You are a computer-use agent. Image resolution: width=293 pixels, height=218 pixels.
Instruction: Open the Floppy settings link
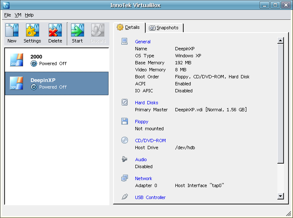click(142, 122)
